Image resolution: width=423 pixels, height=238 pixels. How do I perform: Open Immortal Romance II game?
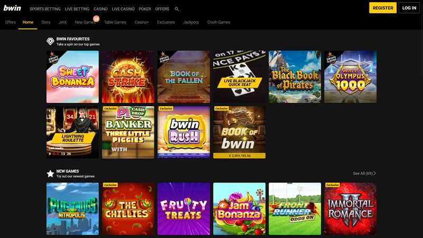(351, 209)
